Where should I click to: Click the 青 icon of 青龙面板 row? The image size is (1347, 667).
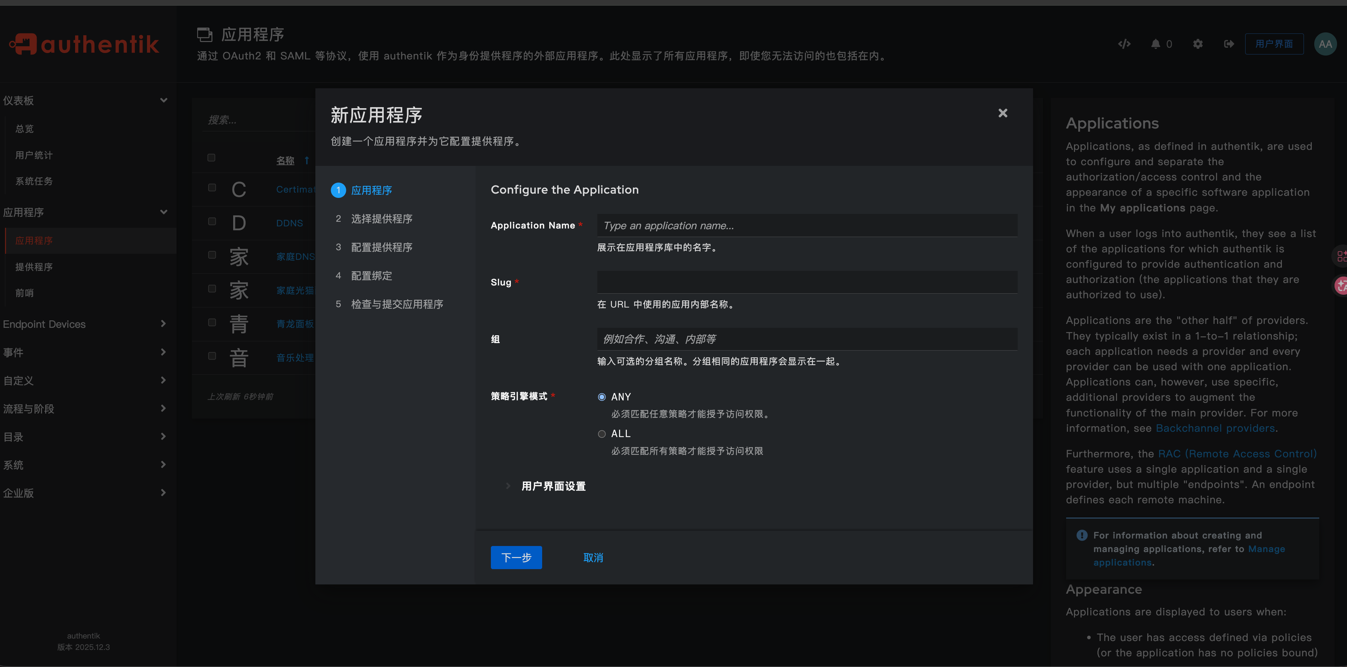coord(239,324)
